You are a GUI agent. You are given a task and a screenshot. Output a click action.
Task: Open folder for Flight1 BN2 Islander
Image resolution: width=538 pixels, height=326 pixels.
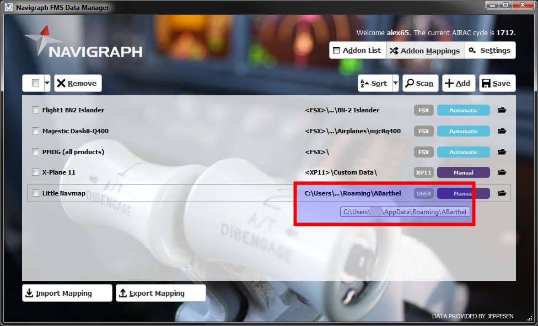point(502,110)
